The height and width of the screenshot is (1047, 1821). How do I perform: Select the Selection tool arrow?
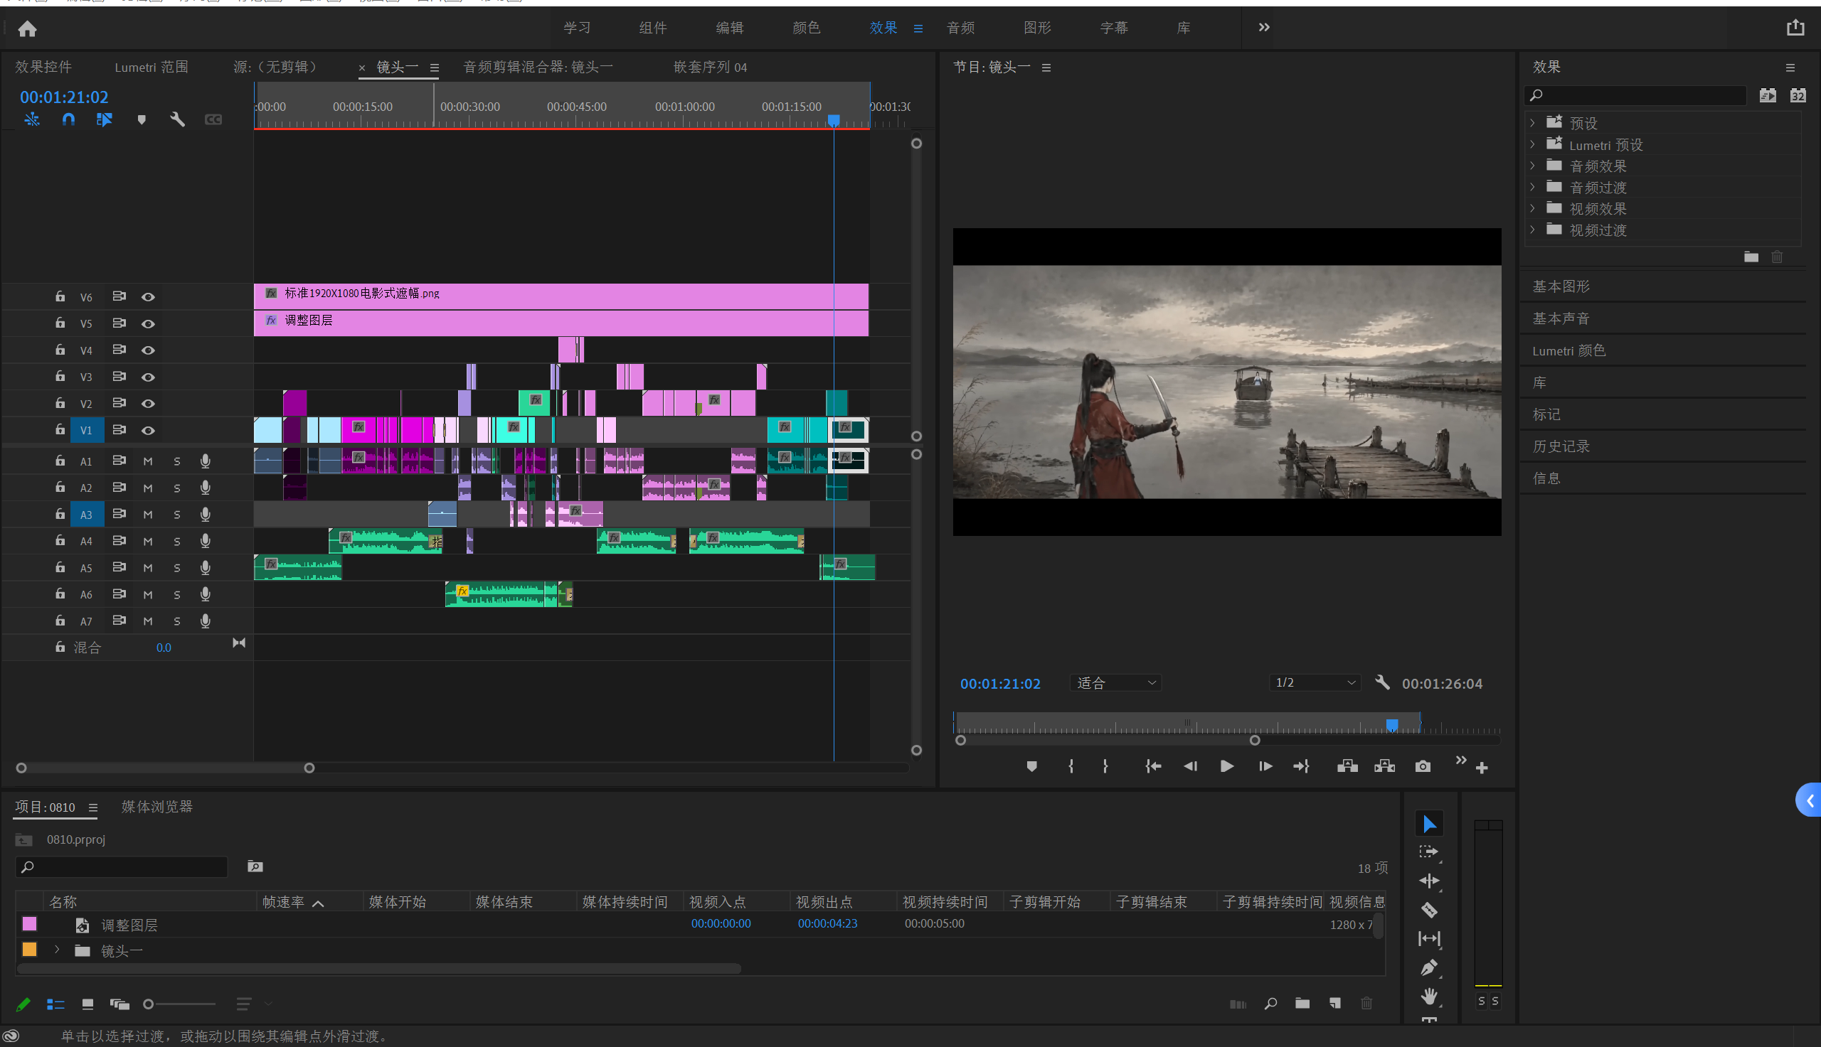1429,824
